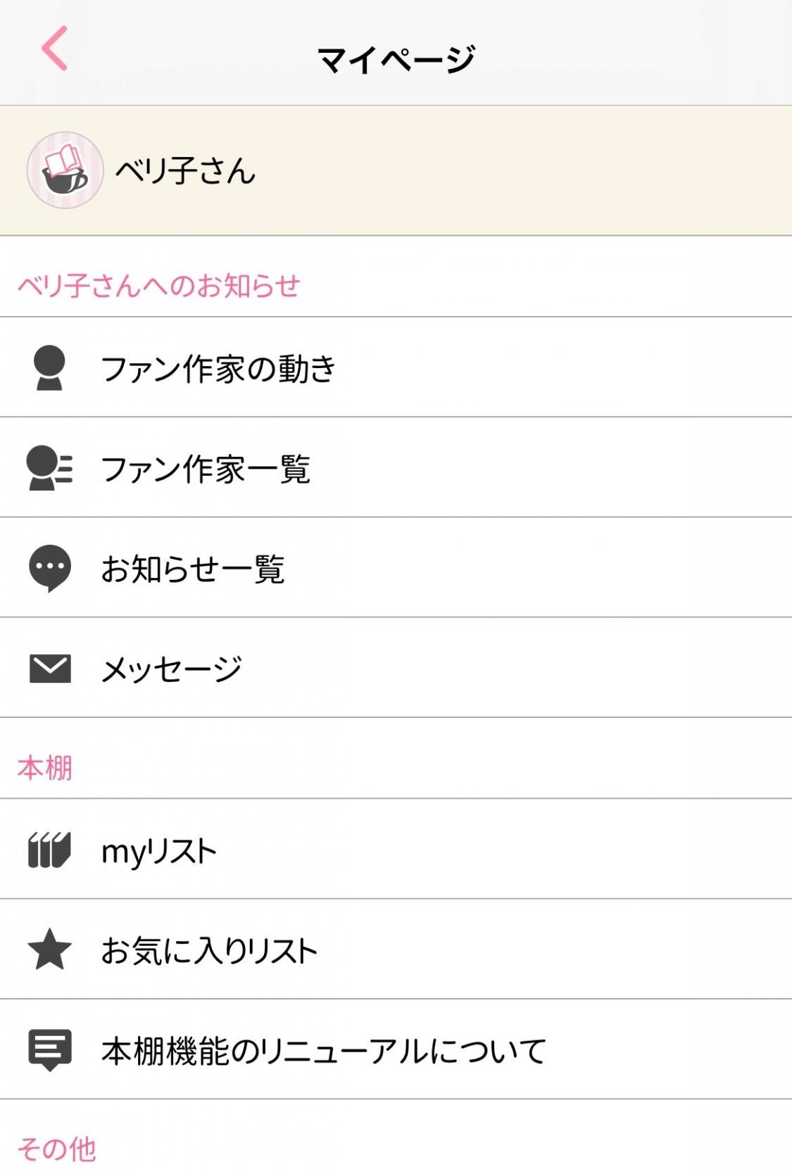This screenshot has height=1174, width=792.
Task: Open メッセージ menu item
Action: pos(172,669)
